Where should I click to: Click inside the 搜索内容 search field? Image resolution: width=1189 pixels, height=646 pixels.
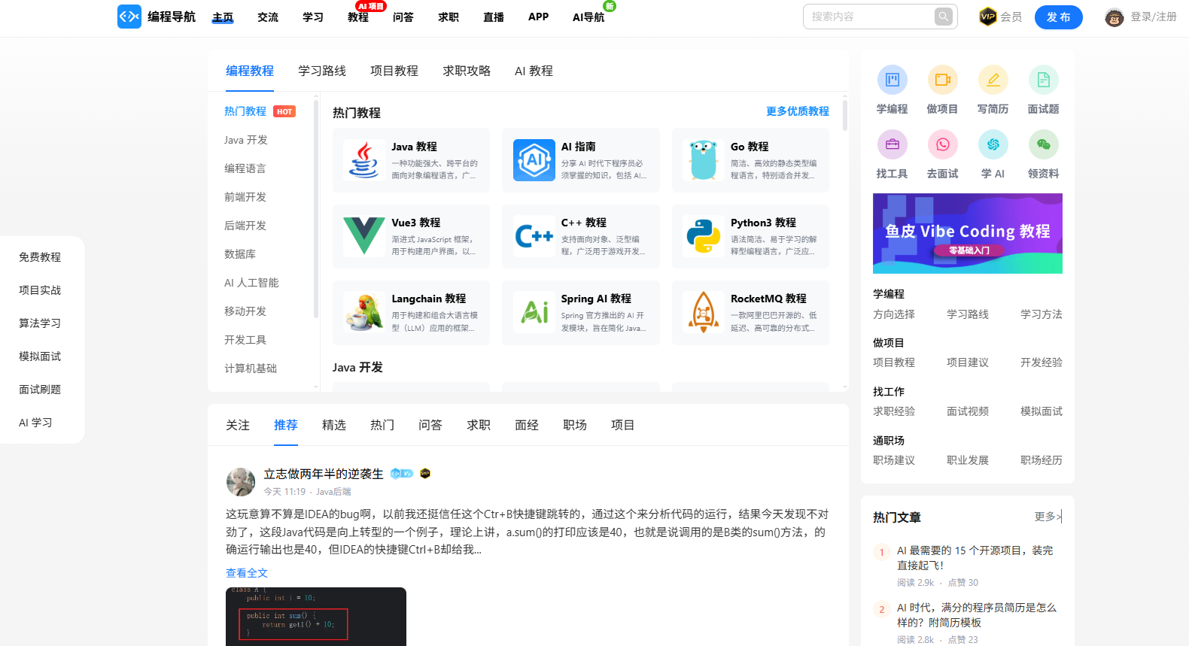869,17
